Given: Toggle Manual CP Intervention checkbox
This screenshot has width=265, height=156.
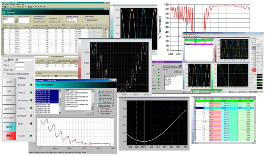Looking at the screenshot, I should 5,74.
